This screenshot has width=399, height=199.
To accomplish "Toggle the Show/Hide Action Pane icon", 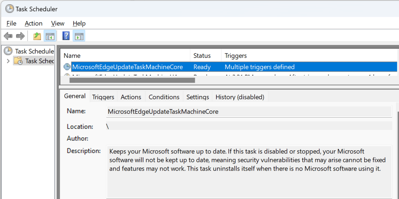I will [79, 36].
